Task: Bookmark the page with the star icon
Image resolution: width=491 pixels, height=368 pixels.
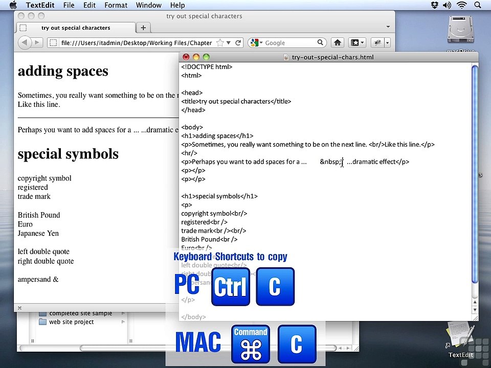Action: [x=220, y=43]
